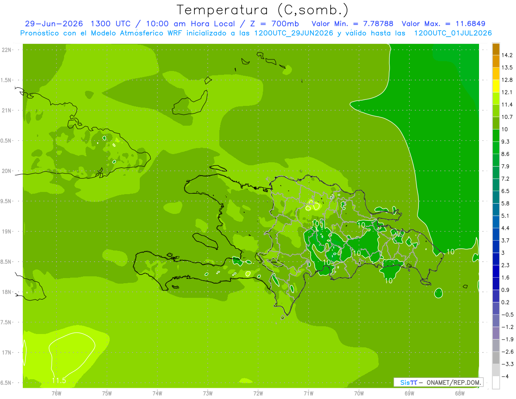Click the legend swatch between 10.7 and 11.4

[x=496, y=111]
